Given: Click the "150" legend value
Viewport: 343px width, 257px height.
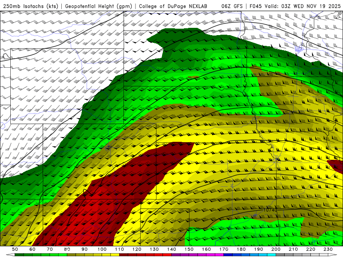Looking at the screenshot, I should coord(189,249).
